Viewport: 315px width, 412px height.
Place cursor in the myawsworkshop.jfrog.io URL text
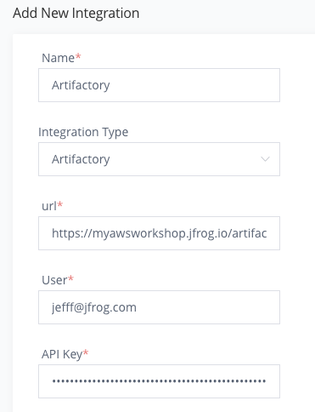[159, 233]
